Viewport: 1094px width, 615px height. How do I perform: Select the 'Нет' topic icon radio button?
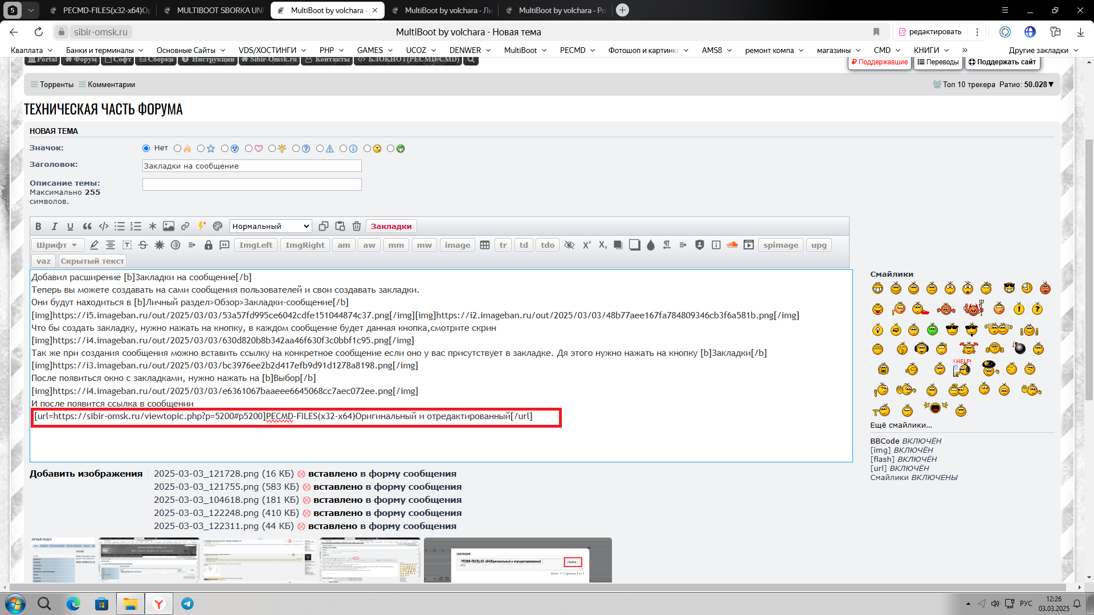[146, 149]
